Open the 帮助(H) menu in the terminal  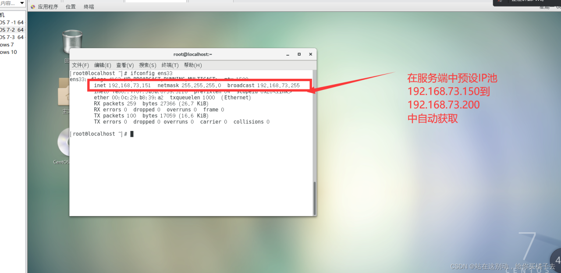pyautogui.click(x=193, y=65)
